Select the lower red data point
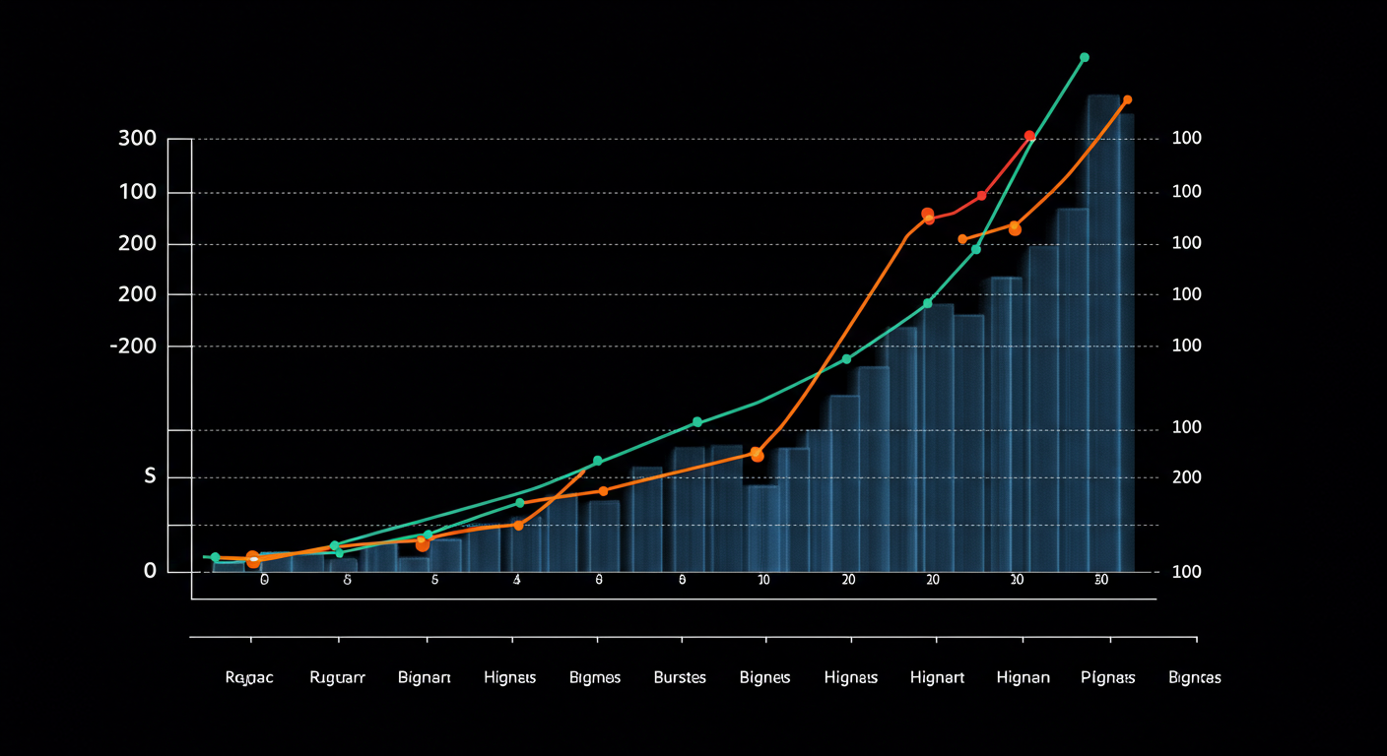This screenshot has height=756, width=1387. pos(981,196)
